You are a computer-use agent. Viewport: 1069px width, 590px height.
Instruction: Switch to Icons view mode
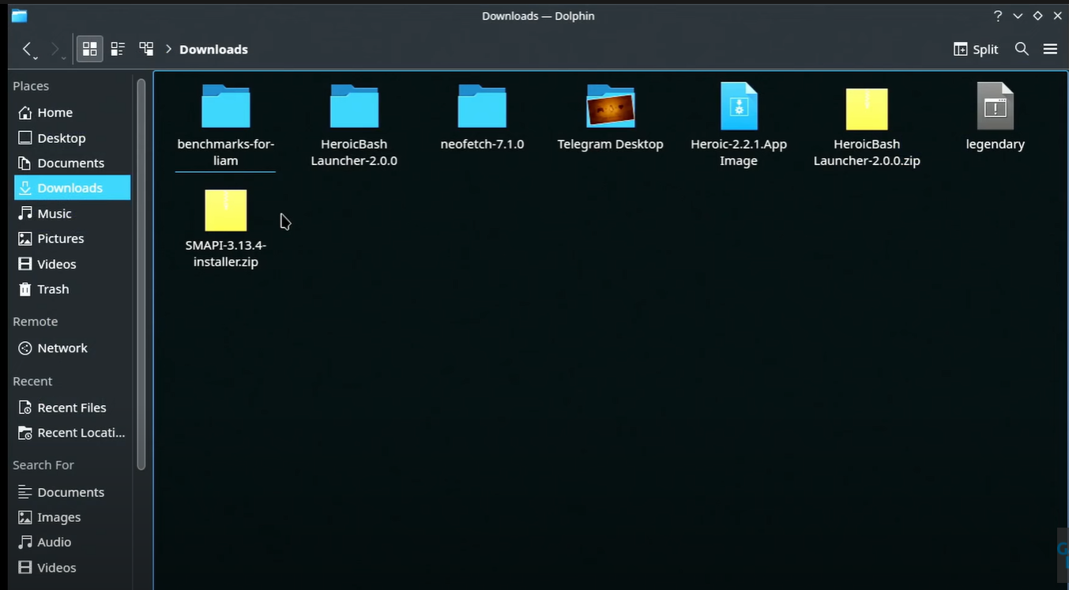pyautogui.click(x=89, y=49)
